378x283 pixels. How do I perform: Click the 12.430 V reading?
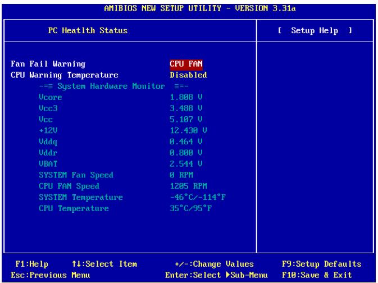189,130
